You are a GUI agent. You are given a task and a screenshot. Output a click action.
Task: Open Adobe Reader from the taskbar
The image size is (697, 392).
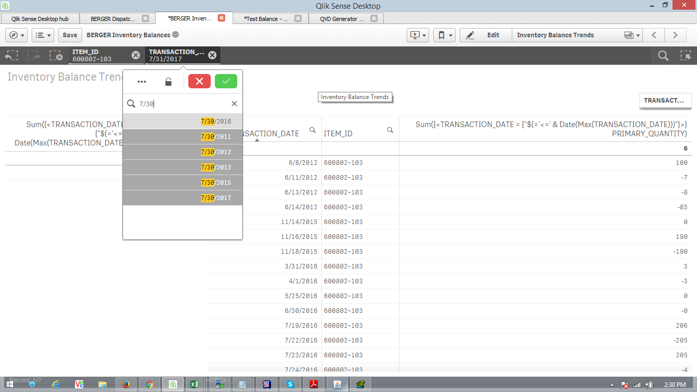[x=314, y=384]
